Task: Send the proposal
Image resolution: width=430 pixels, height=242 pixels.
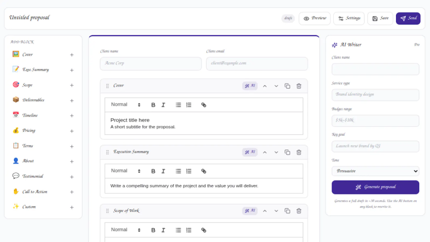Action: [x=408, y=18]
